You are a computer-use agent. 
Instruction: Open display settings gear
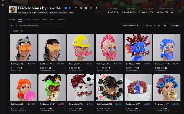click(x=165, y=26)
